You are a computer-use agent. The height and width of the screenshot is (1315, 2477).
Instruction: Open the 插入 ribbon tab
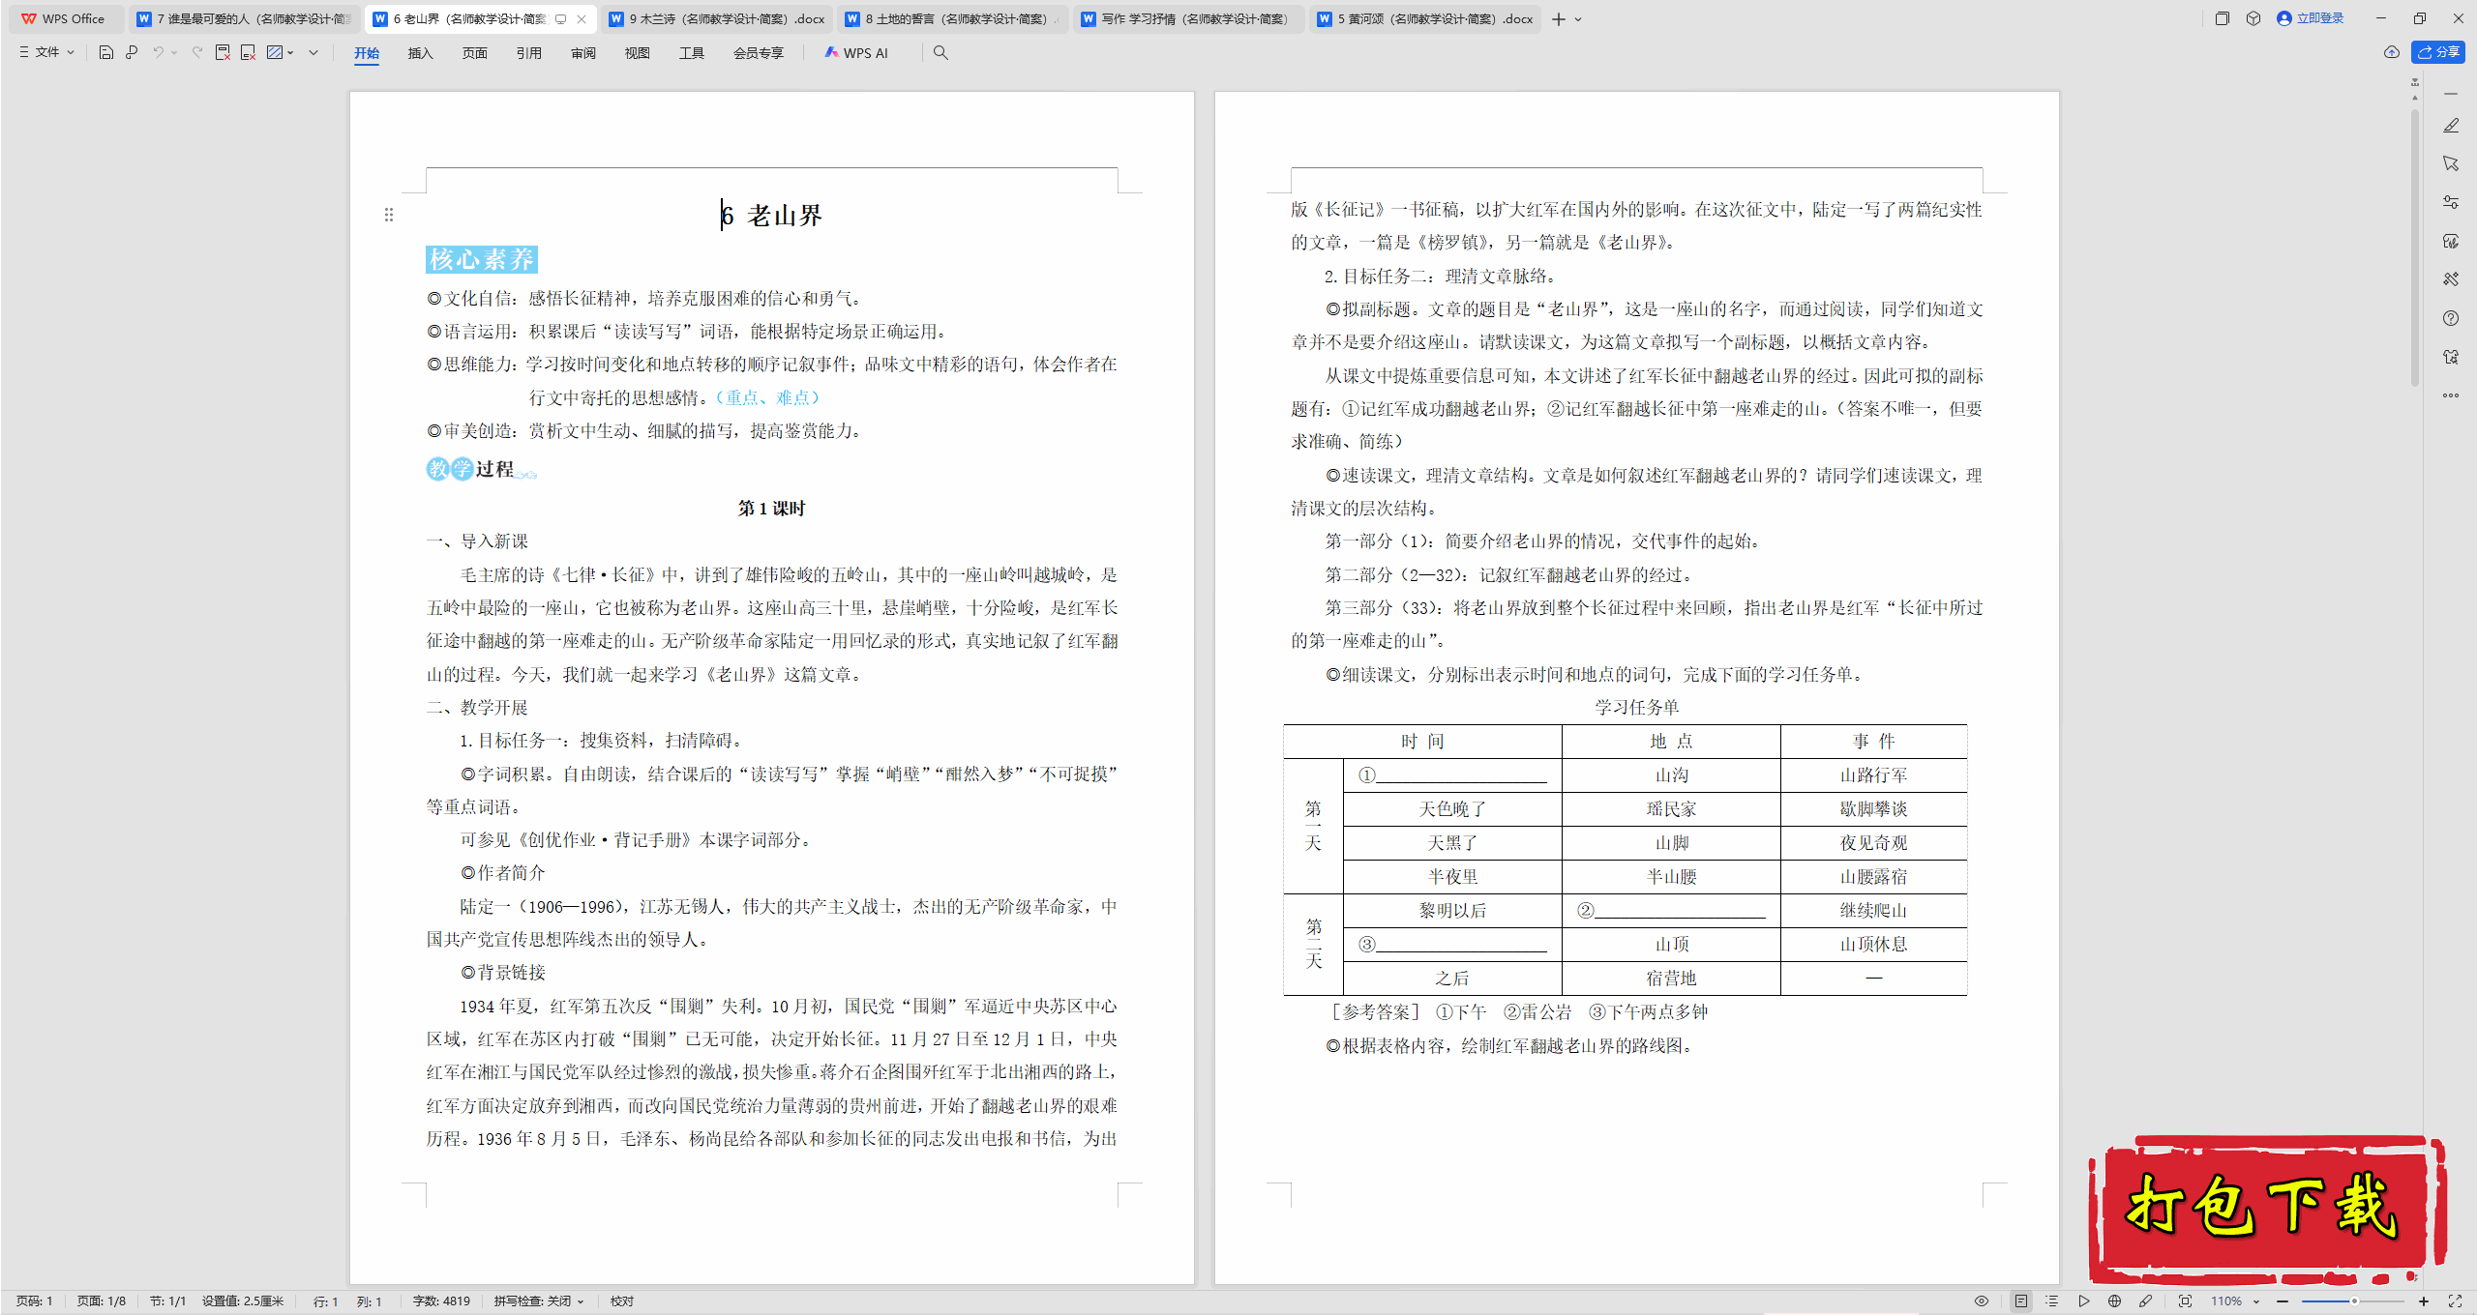coord(420,53)
